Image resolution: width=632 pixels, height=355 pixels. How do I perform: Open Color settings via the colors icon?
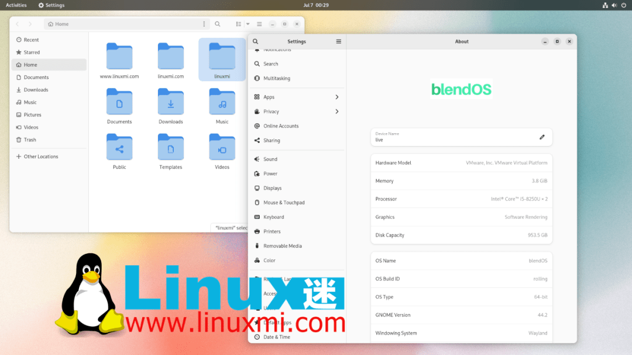[x=258, y=260]
